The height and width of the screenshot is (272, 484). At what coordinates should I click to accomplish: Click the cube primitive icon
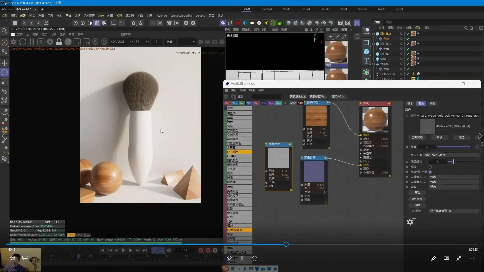click(366, 52)
